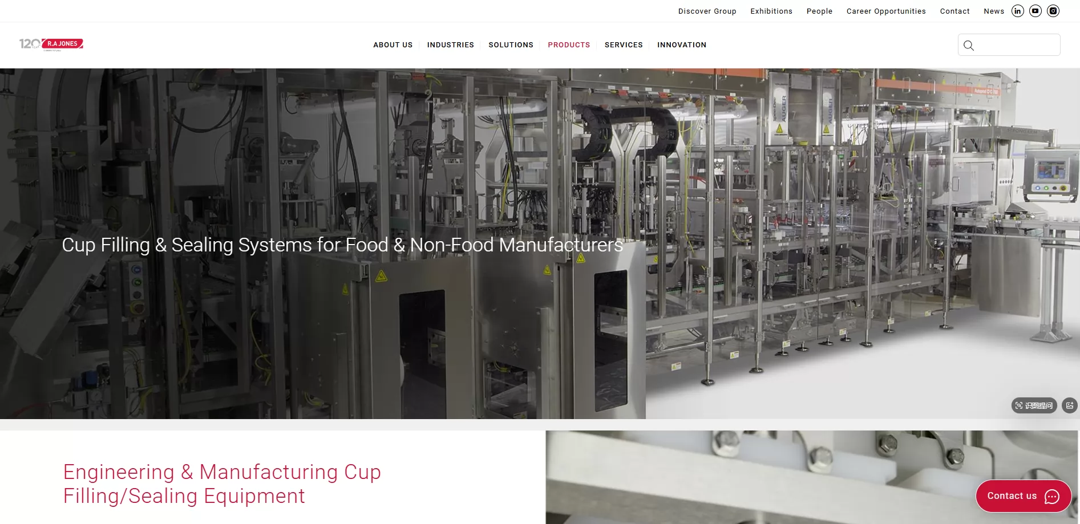Viewport: 1080px width, 524px height.
Task: Click the search magnifier icon
Action: click(x=969, y=45)
